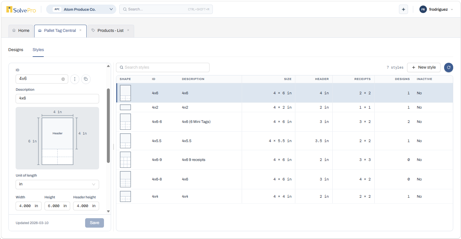Close the Products - List tab
This screenshot has width=461, height=239.
[x=128, y=30]
